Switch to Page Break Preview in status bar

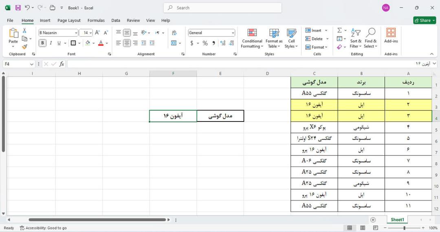tap(376, 228)
